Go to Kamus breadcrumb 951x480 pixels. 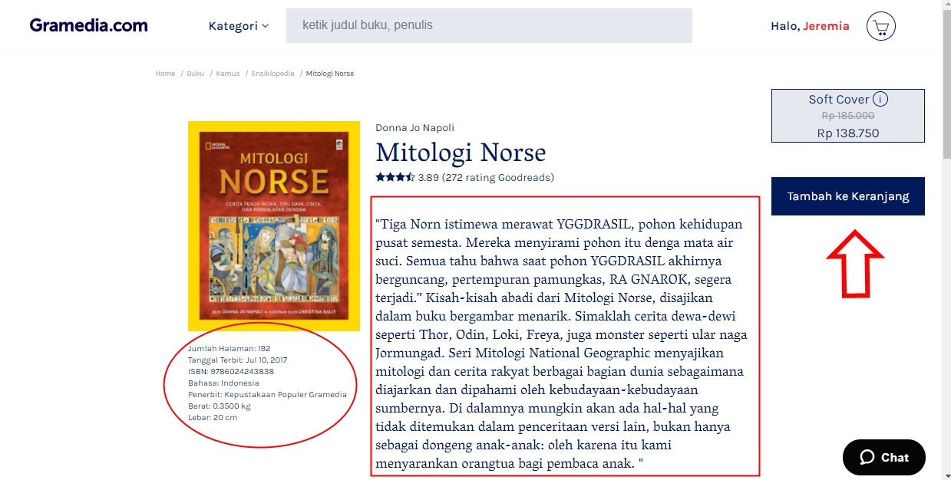click(228, 74)
